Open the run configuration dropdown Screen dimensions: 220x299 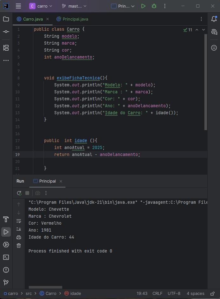point(123,6)
